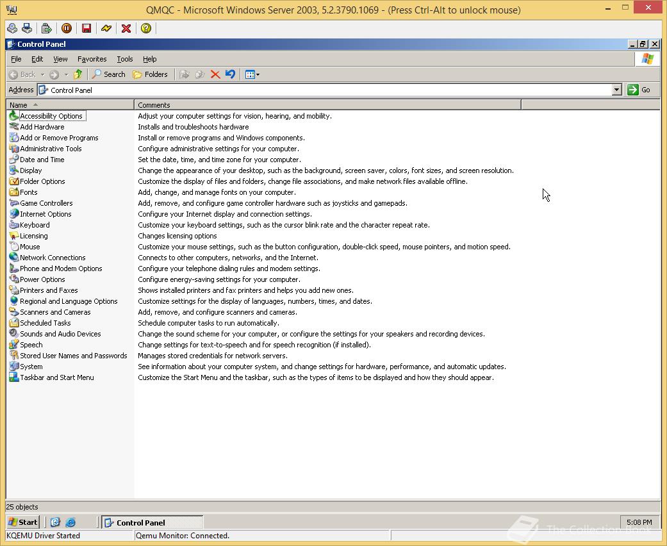Open the Tools menu
The width and height of the screenshot is (667, 546).
[125, 59]
